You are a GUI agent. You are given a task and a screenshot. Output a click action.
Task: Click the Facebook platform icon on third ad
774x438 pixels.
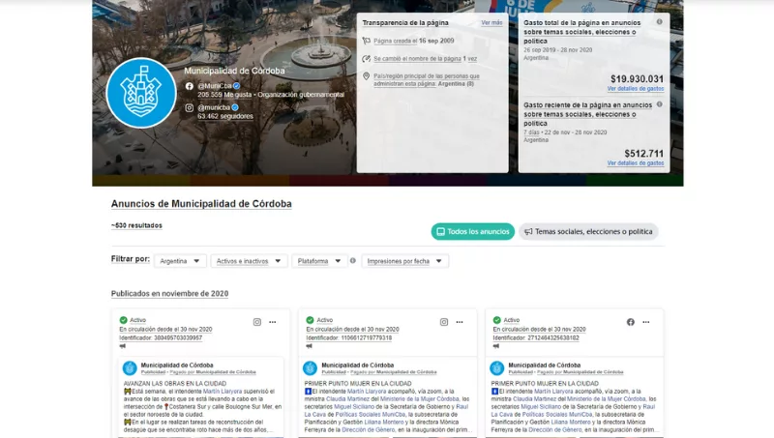631,322
